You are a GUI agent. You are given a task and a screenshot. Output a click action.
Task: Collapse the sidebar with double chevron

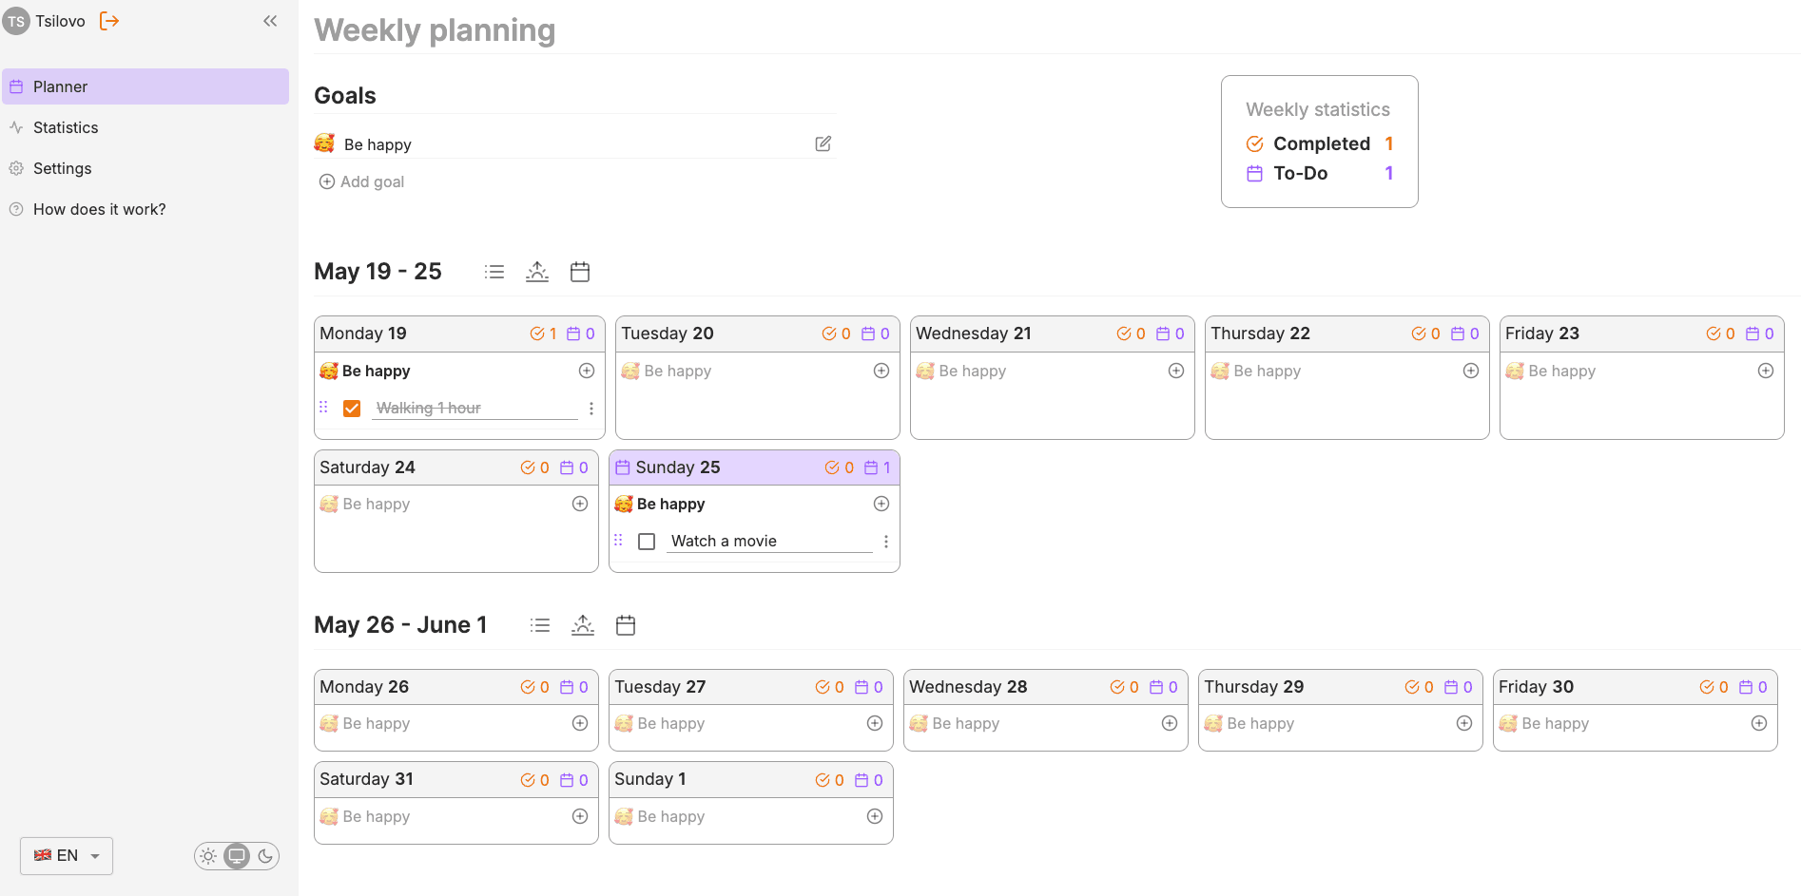click(x=270, y=21)
